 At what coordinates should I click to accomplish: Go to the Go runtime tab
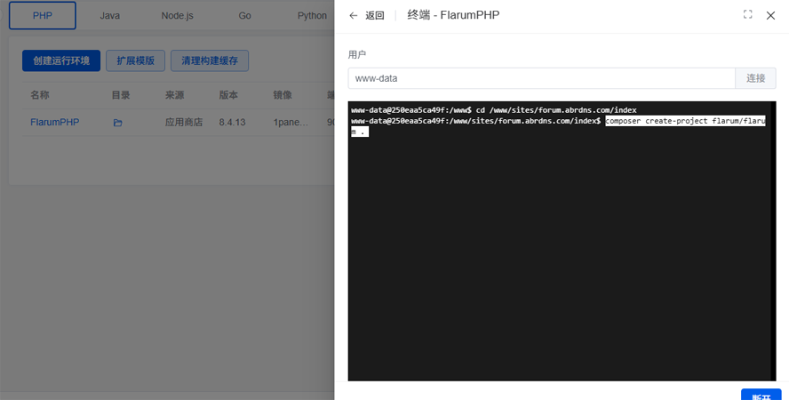245,16
